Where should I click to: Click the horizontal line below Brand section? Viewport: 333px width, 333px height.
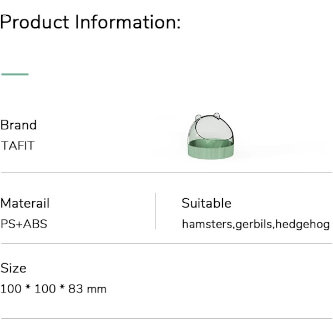[x=167, y=173]
